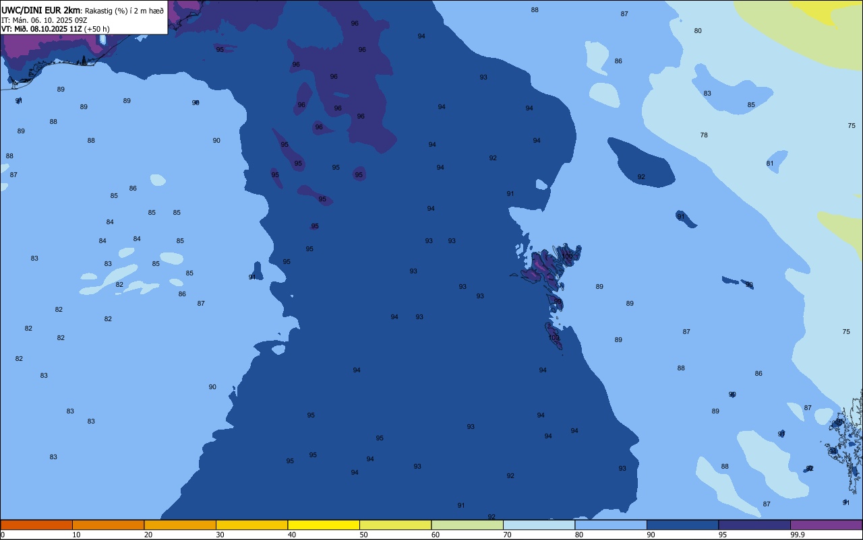Screen dimensions: 863x540
Task: Click the bright yellow 40–50 legend swatch
Action: click(324, 525)
